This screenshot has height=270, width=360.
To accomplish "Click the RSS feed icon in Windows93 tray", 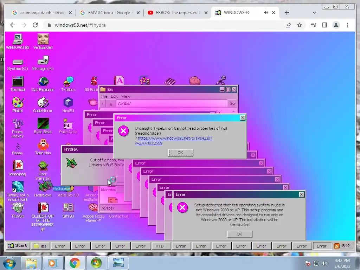I will [x=336, y=246].
